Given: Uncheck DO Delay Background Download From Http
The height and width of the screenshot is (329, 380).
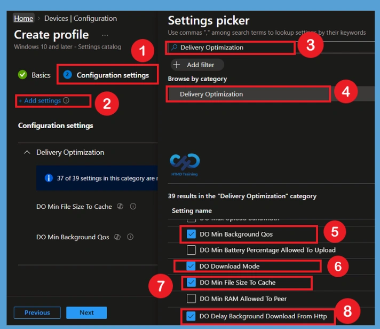Looking at the screenshot, I should (191, 316).
